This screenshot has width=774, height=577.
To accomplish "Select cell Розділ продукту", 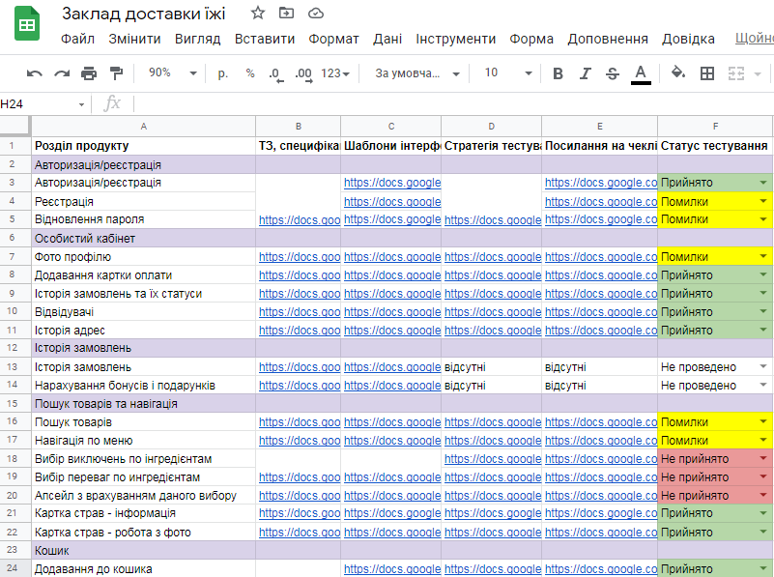I will pos(143,146).
